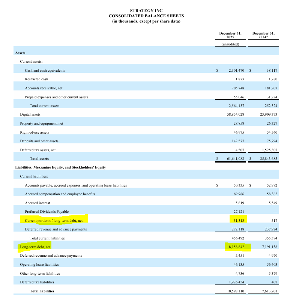Click the 'December 31, 2024*' column header
Viewport: 287px width, 295px height.
(263, 35)
